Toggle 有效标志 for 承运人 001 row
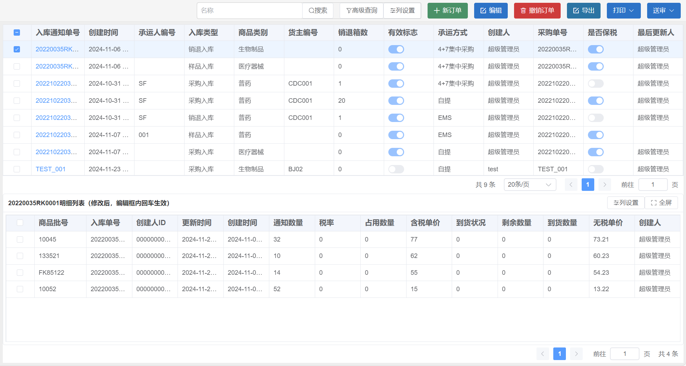 pos(396,135)
